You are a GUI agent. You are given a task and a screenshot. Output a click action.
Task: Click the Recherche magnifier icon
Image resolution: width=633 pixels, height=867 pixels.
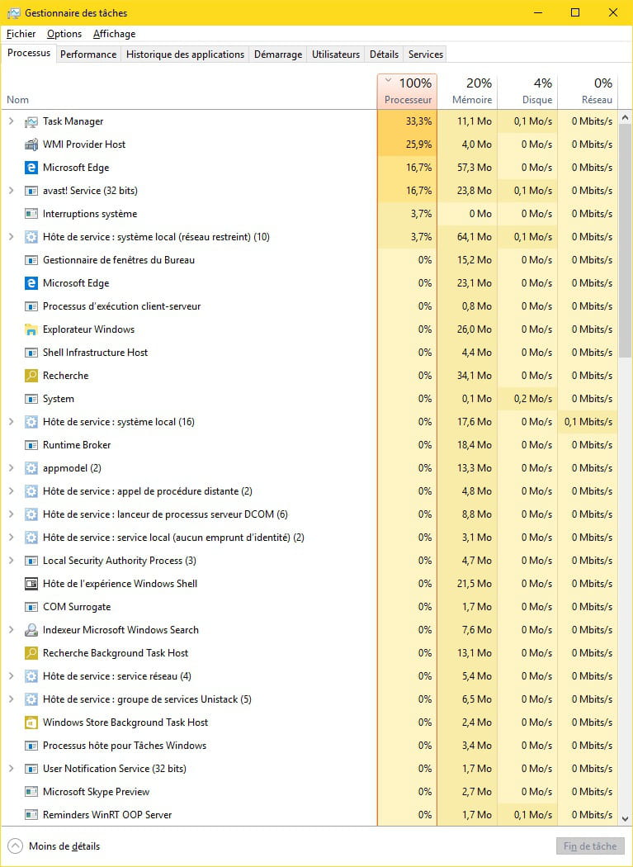click(x=31, y=376)
